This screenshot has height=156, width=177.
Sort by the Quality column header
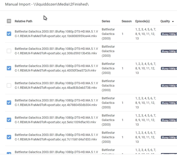point(165,21)
